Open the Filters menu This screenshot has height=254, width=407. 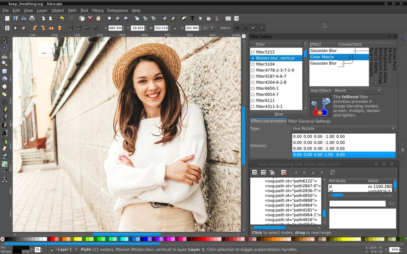pos(97,11)
